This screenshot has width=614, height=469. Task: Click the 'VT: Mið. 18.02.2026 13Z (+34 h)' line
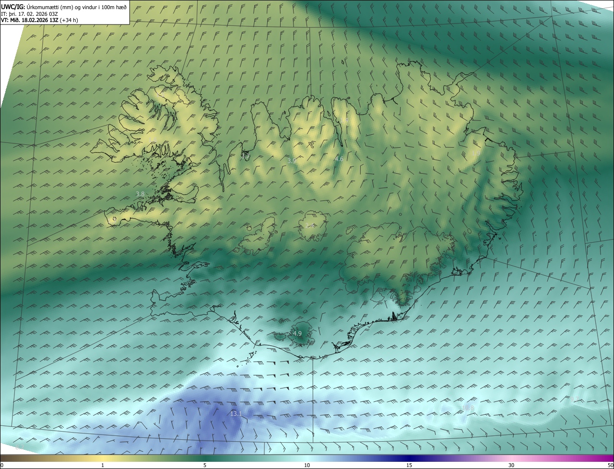pos(39,20)
